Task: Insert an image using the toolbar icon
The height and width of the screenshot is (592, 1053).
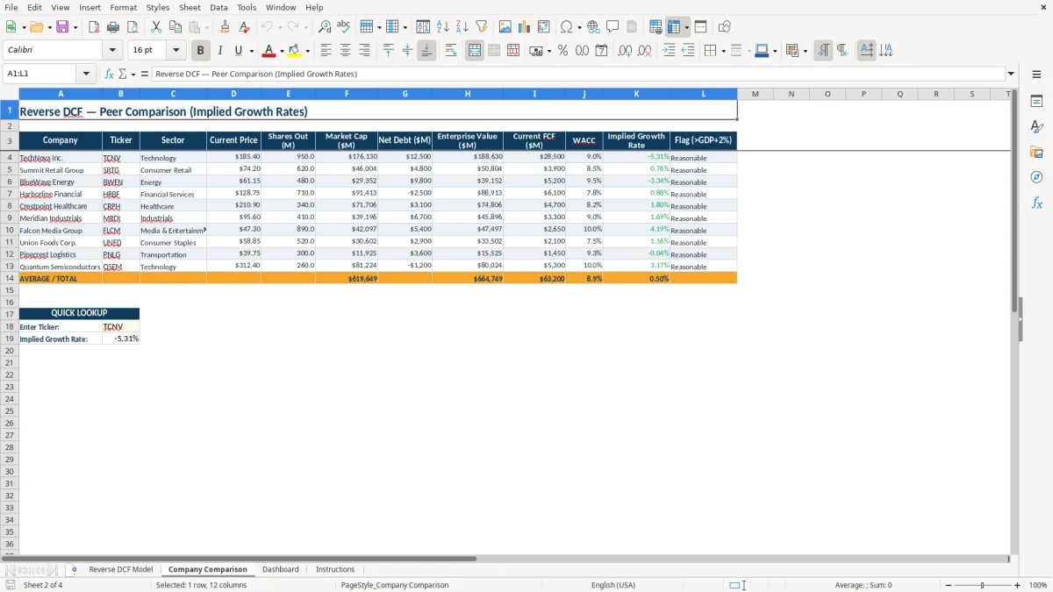Action: 505,27
